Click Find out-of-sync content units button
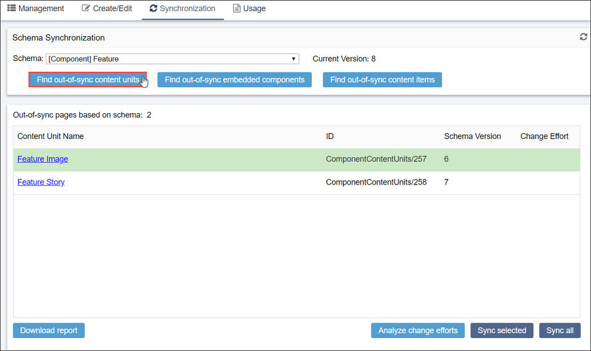This screenshot has height=351, width=591. (x=87, y=80)
